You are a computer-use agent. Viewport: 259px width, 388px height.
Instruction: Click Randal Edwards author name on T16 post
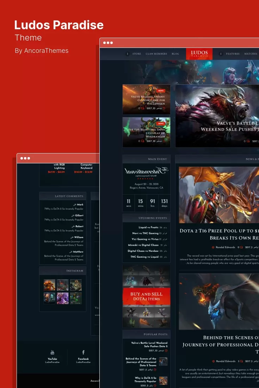[225, 247]
